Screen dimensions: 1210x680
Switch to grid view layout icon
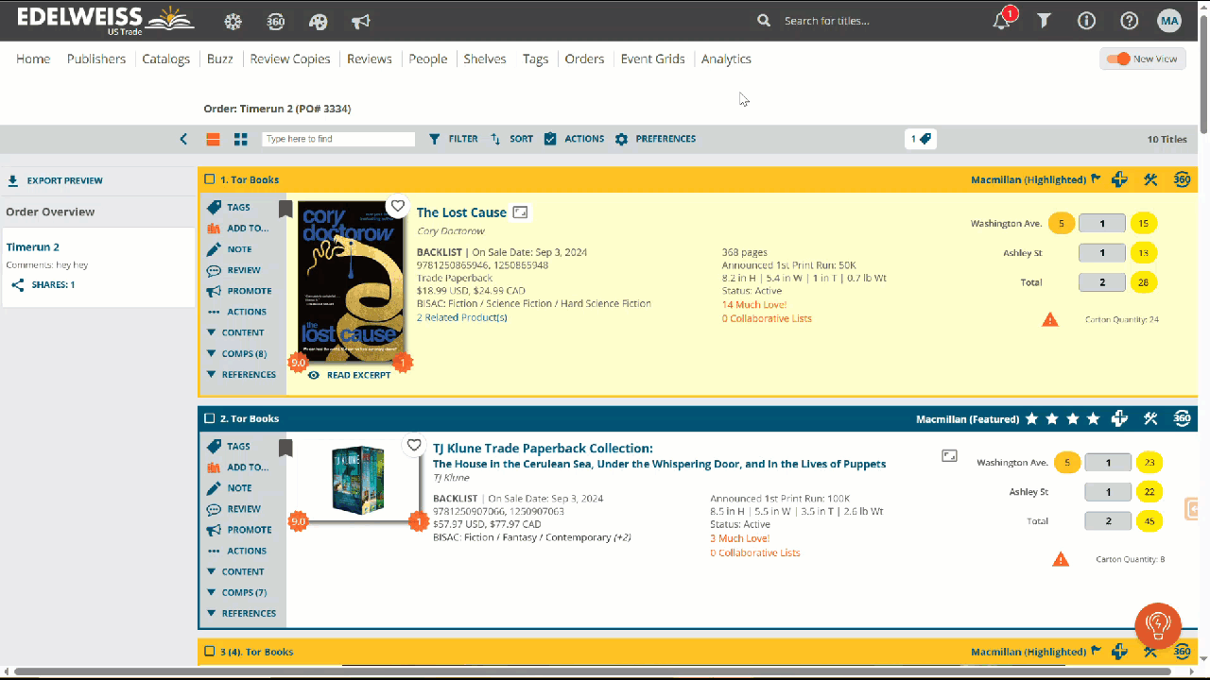tap(241, 139)
